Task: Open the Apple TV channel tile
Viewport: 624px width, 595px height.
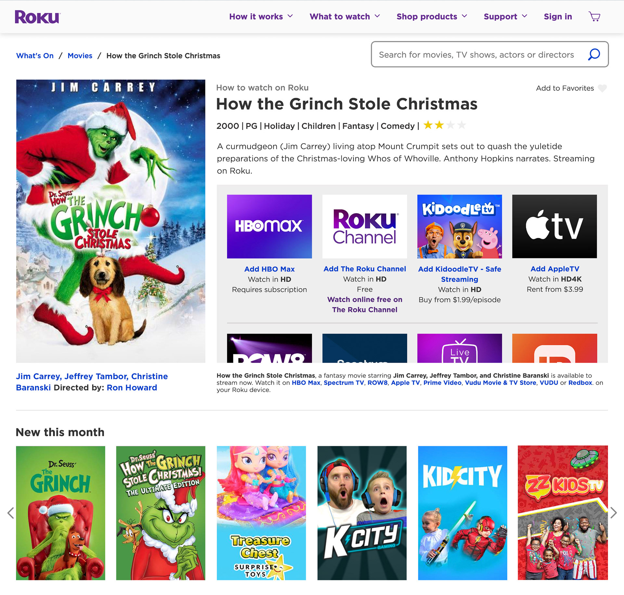Action: 554,226
